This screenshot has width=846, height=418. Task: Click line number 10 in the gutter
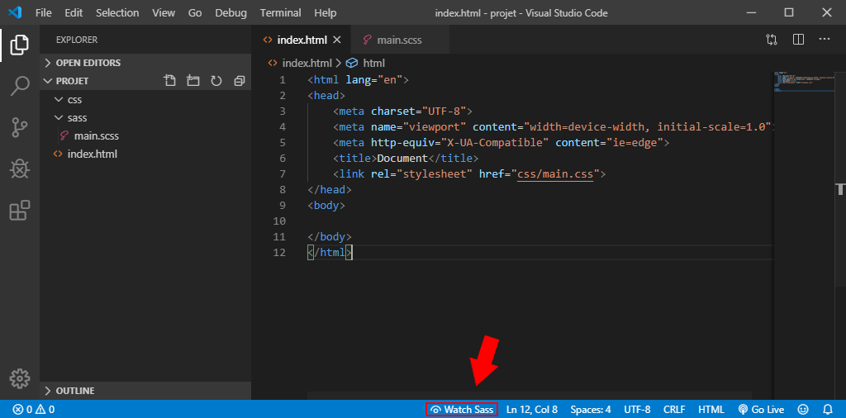click(x=279, y=221)
